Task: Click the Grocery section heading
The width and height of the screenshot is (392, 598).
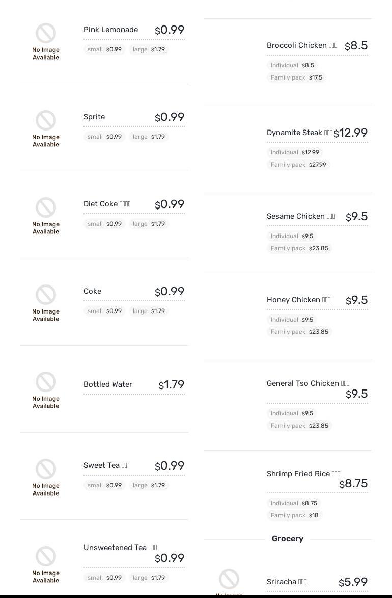Action: [x=288, y=539]
